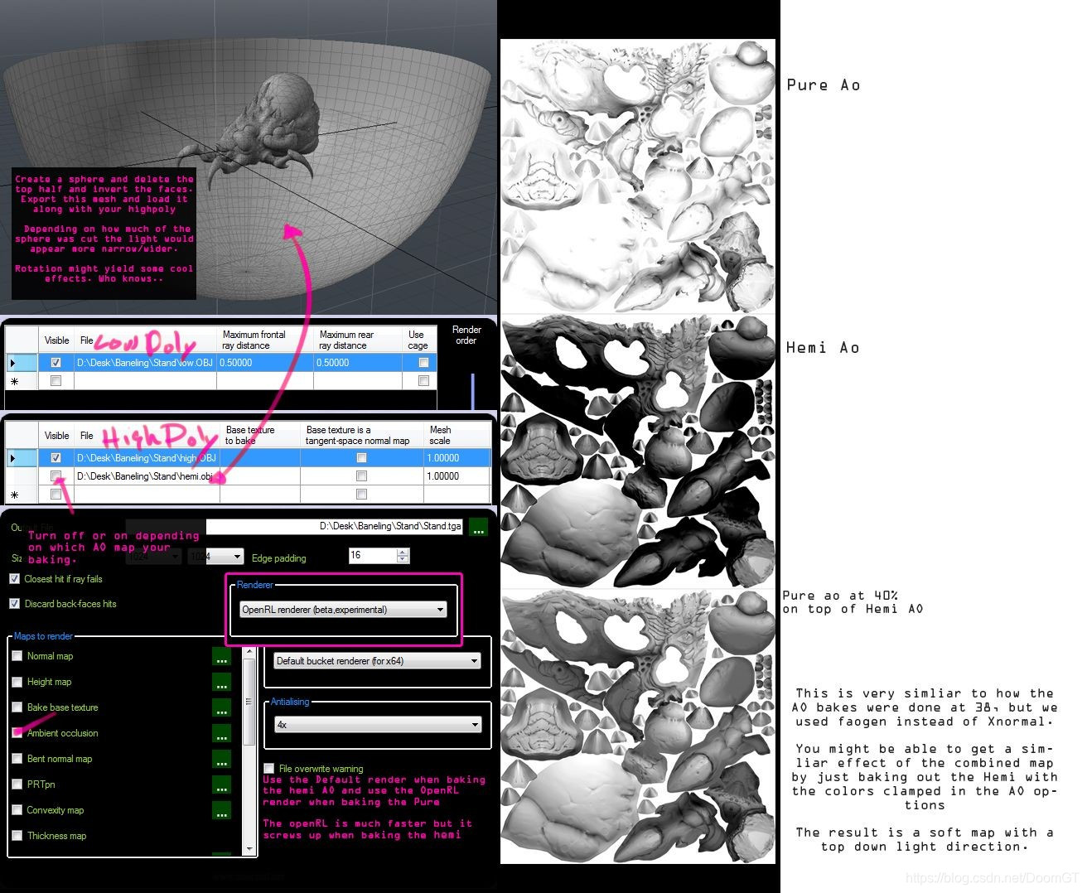Increase Edge padding with the up stepper arrow
This screenshot has width=1087, height=893.
click(x=403, y=552)
